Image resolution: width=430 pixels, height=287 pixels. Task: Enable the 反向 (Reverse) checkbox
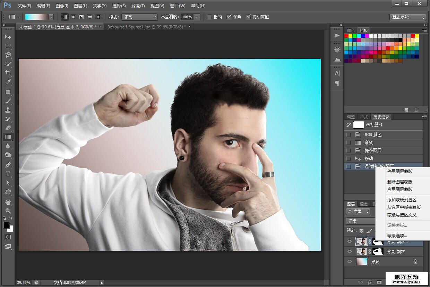click(x=209, y=17)
